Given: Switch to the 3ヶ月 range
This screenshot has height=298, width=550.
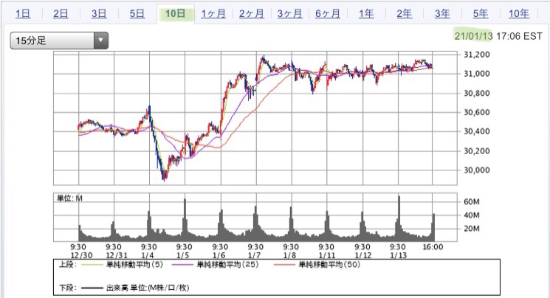Looking at the screenshot, I should [x=289, y=14].
